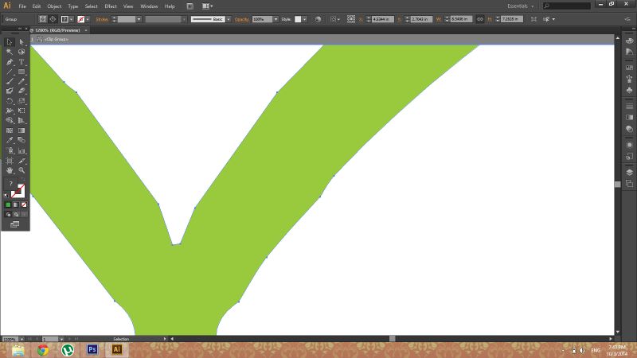637x358 pixels.
Task: Select the Width tool
Action: coord(10,111)
